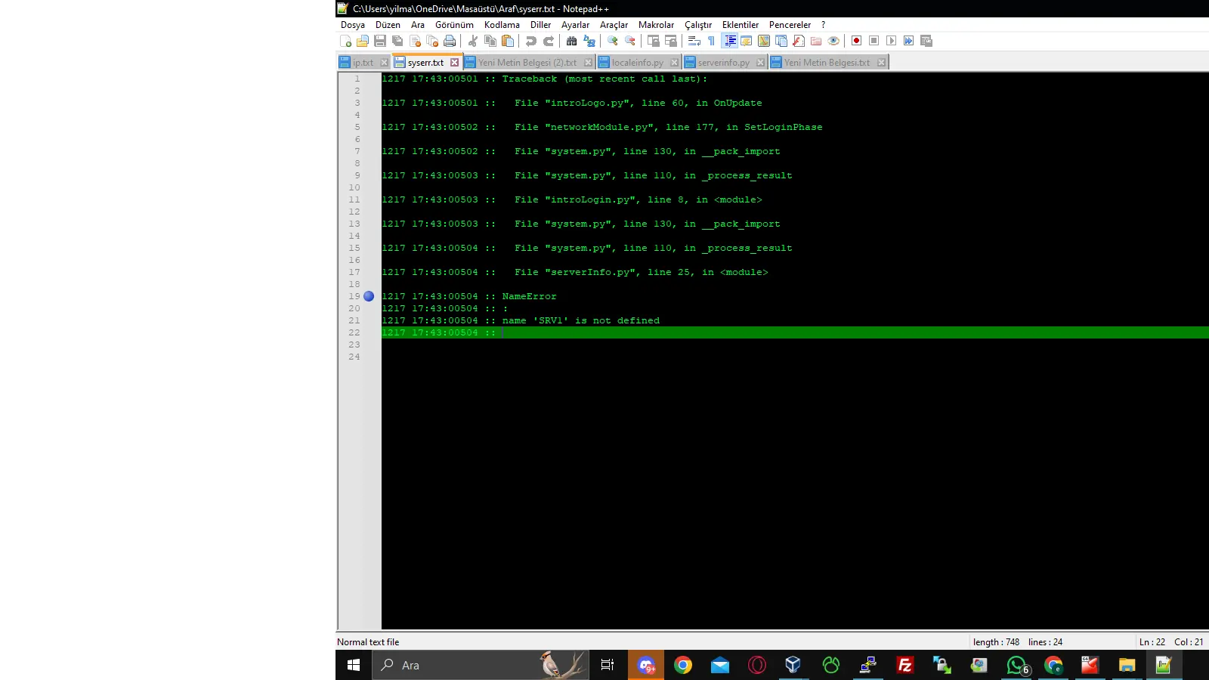Stop macro recording square button
Image resolution: width=1209 pixels, height=680 pixels.
[x=874, y=41]
